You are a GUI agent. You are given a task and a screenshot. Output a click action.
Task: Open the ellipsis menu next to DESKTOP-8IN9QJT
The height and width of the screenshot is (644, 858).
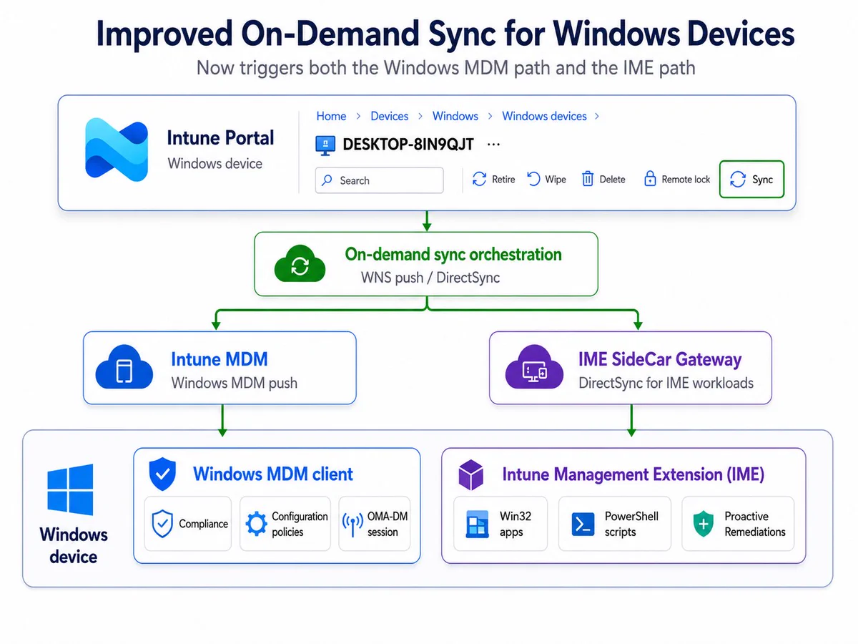(493, 144)
